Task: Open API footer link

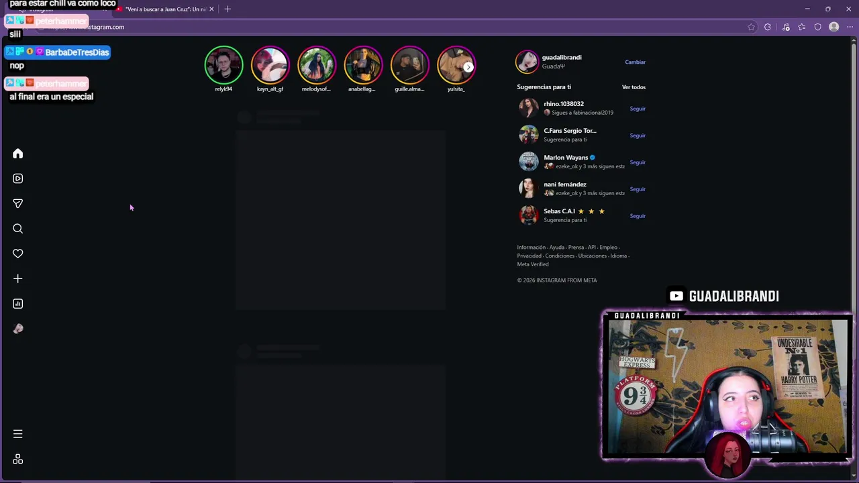Action: [x=592, y=248]
